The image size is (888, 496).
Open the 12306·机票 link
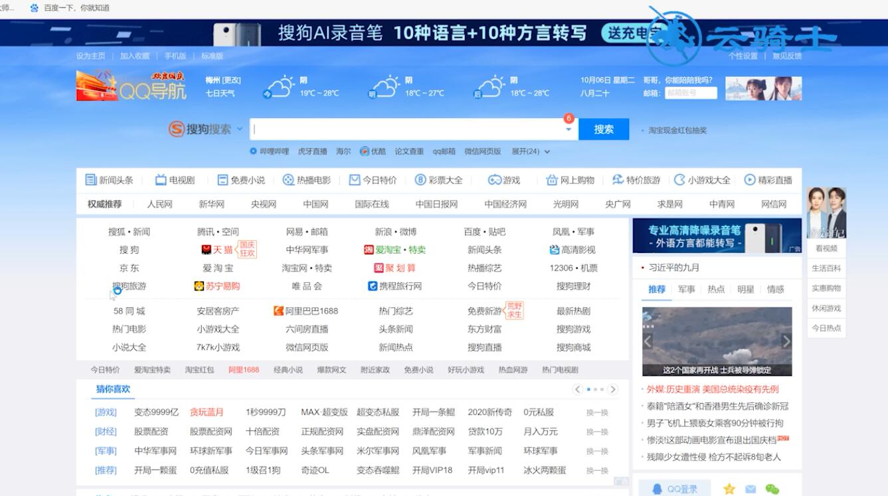click(573, 268)
